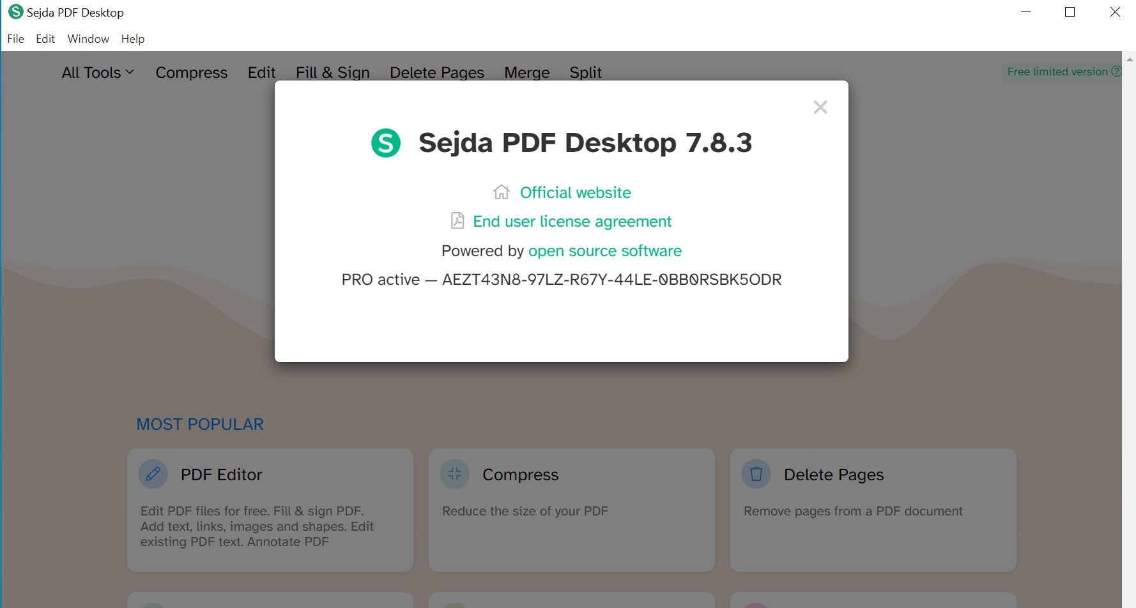This screenshot has height=608, width=1136.
Task: Open the open source software link
Action: click(605, 251)
